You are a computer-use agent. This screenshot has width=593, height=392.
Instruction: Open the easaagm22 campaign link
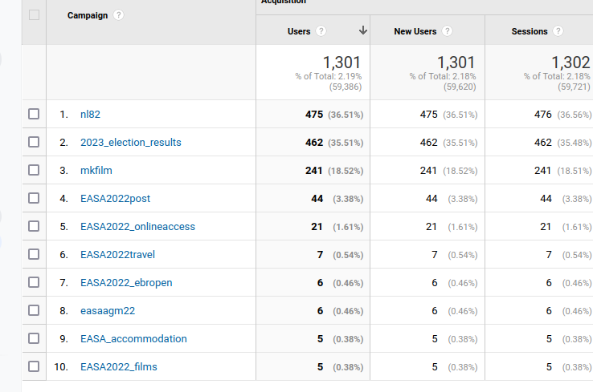(x=108, y=311)
